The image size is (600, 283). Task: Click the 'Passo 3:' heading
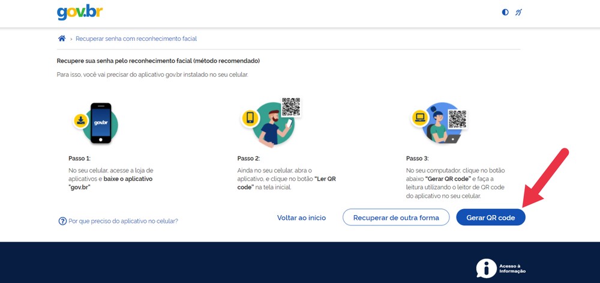[418, 158]
